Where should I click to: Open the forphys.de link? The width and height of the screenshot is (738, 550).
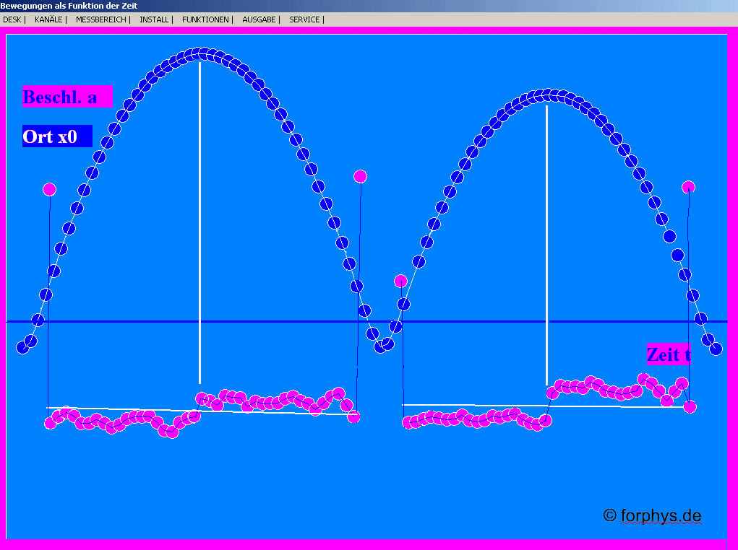(x=652, y=515)
